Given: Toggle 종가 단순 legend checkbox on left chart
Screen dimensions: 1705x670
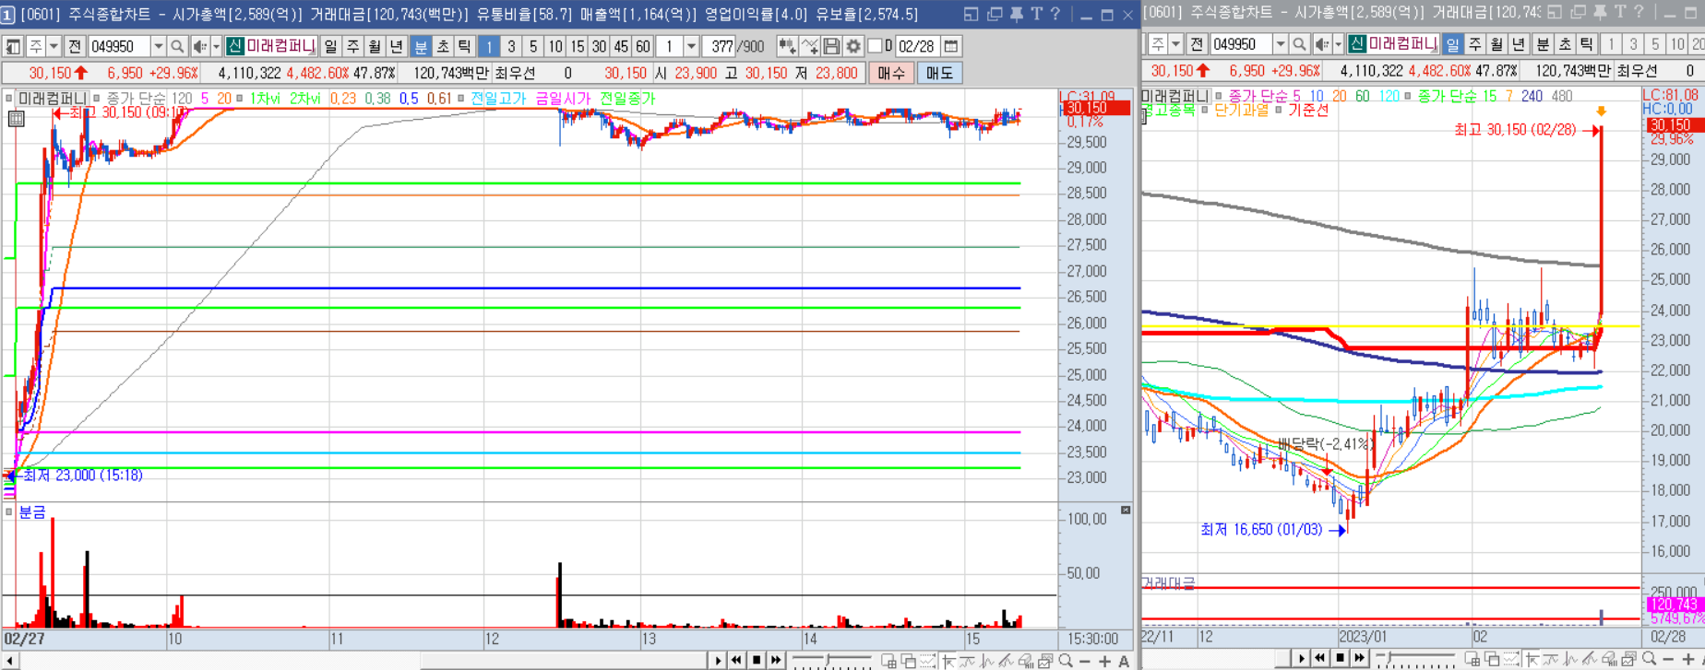Looking at the screenshot, I should 96,98.
